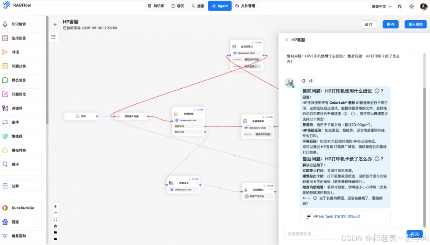Image resolution: width=430 pixels, height=245 pixels.
Task: Open the 生成回答_0 node options menu
Action: [260, 46]
